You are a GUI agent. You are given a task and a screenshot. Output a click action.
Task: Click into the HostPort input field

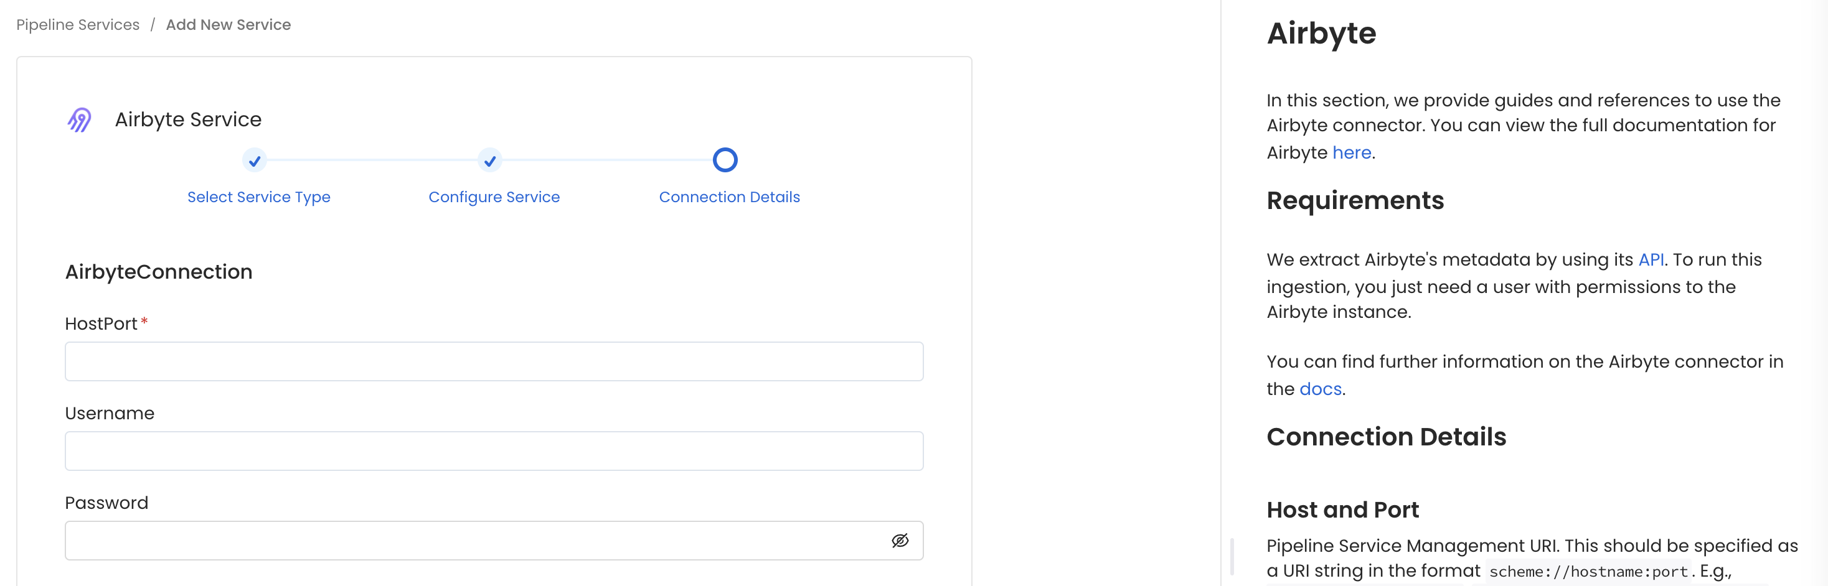click(x=494, y=361)
